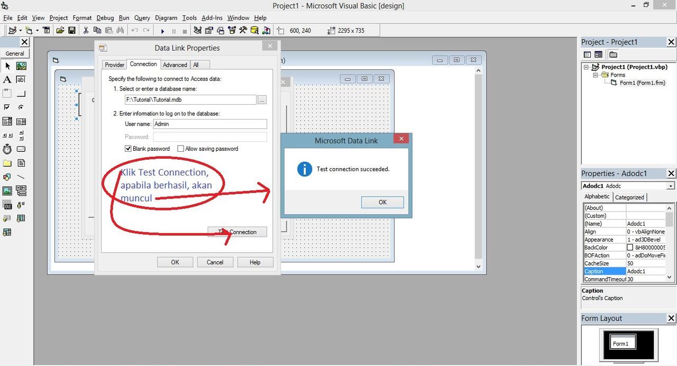Open the Properties Window toolbar icon
Screen dimensions: 677x366
(x=209, y=31)
